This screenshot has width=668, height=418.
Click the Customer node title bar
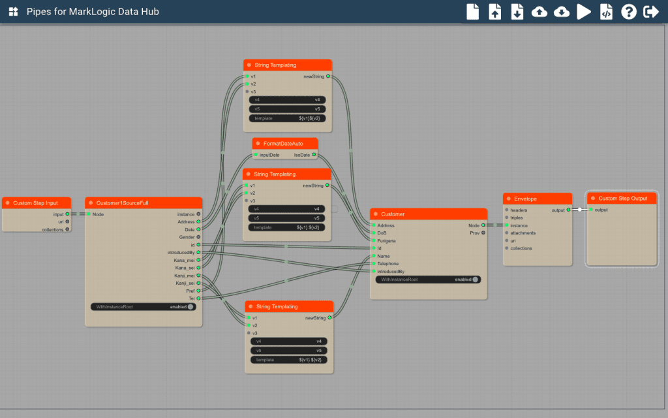pyautogui.click(x=431, y=214)
